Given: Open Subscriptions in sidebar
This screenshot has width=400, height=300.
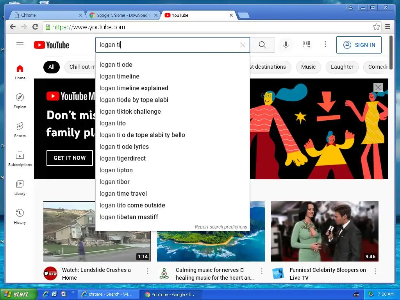Looking at the screenshot, I should pos(20,159).
